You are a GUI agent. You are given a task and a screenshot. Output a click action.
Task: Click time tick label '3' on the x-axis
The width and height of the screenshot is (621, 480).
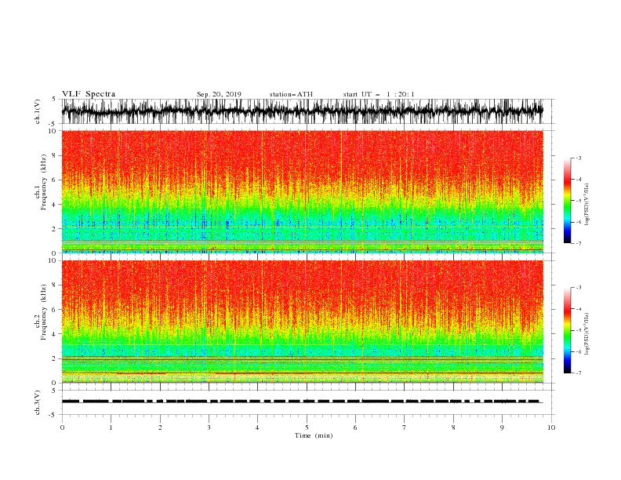[x=209, y=427]
